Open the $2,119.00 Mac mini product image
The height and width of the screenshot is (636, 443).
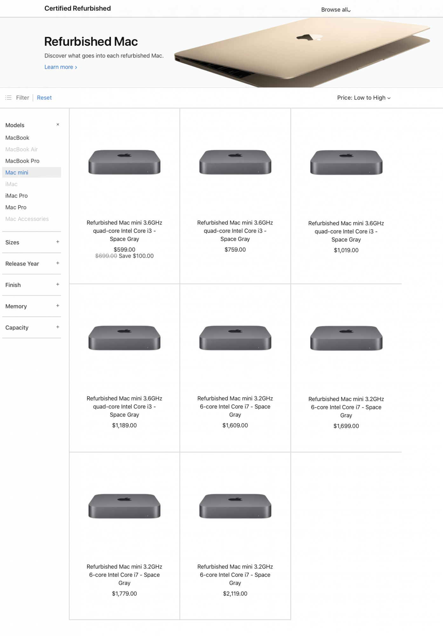point(235,506)
